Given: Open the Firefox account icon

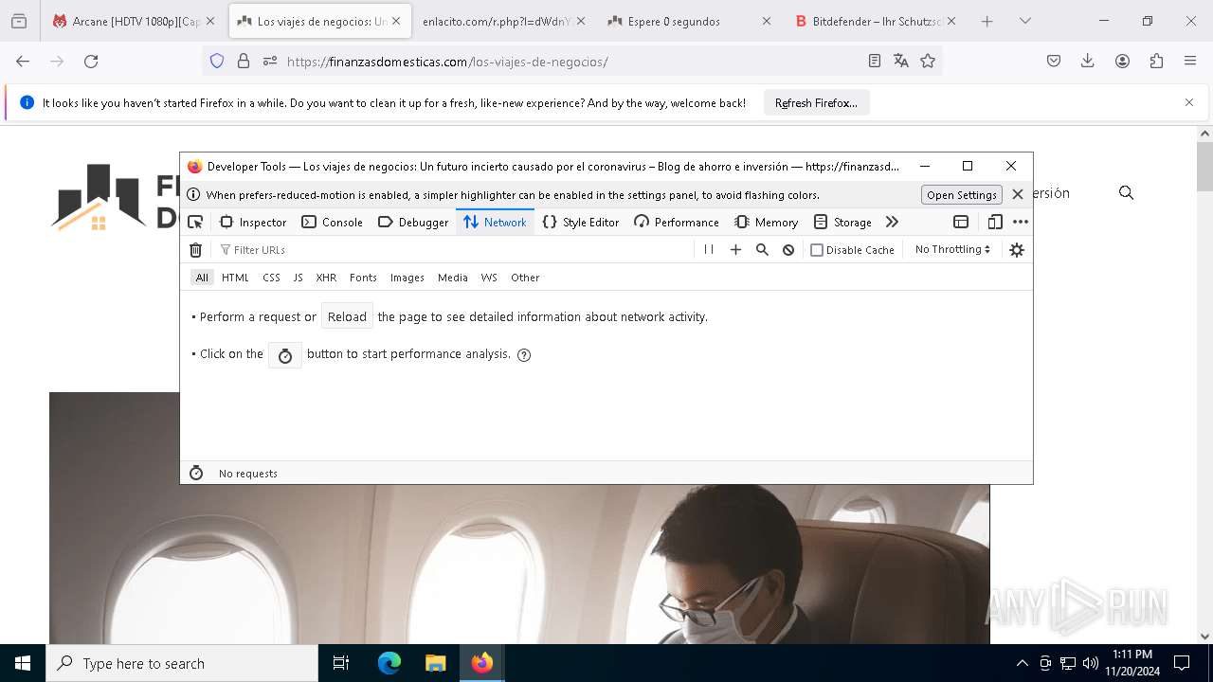Looking at the screenshot, I should [x=1122, y=61].
